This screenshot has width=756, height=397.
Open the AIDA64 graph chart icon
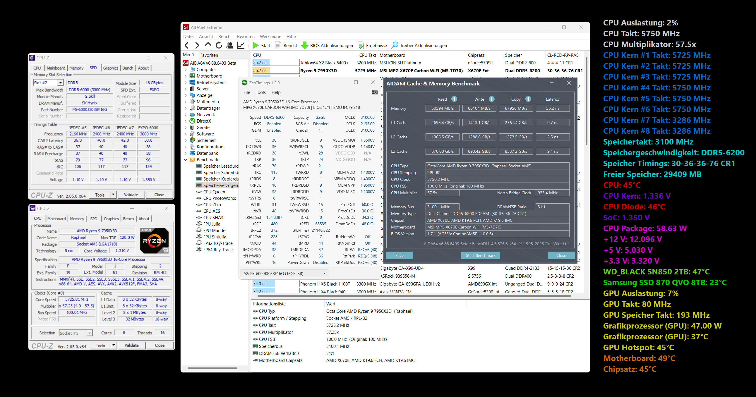[241, 45]
